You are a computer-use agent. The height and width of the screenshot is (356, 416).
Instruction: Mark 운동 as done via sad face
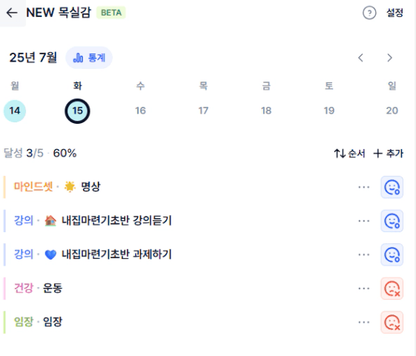pos(392,289)
